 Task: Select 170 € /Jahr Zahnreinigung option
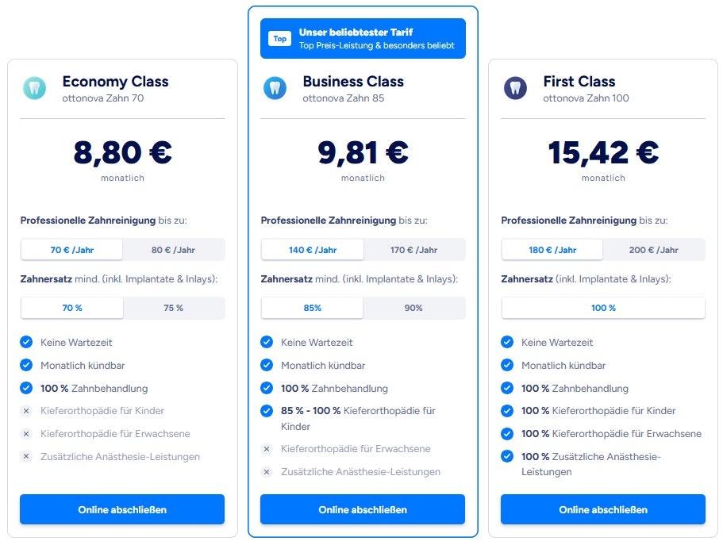coord(413,250)
